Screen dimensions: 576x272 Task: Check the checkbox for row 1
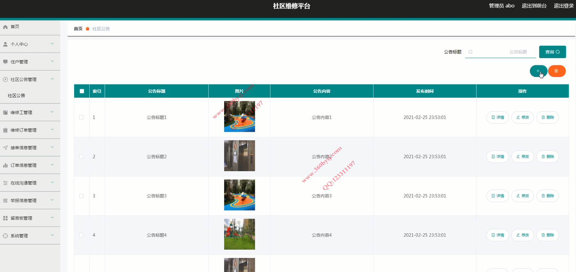click(x=81, y=117)
